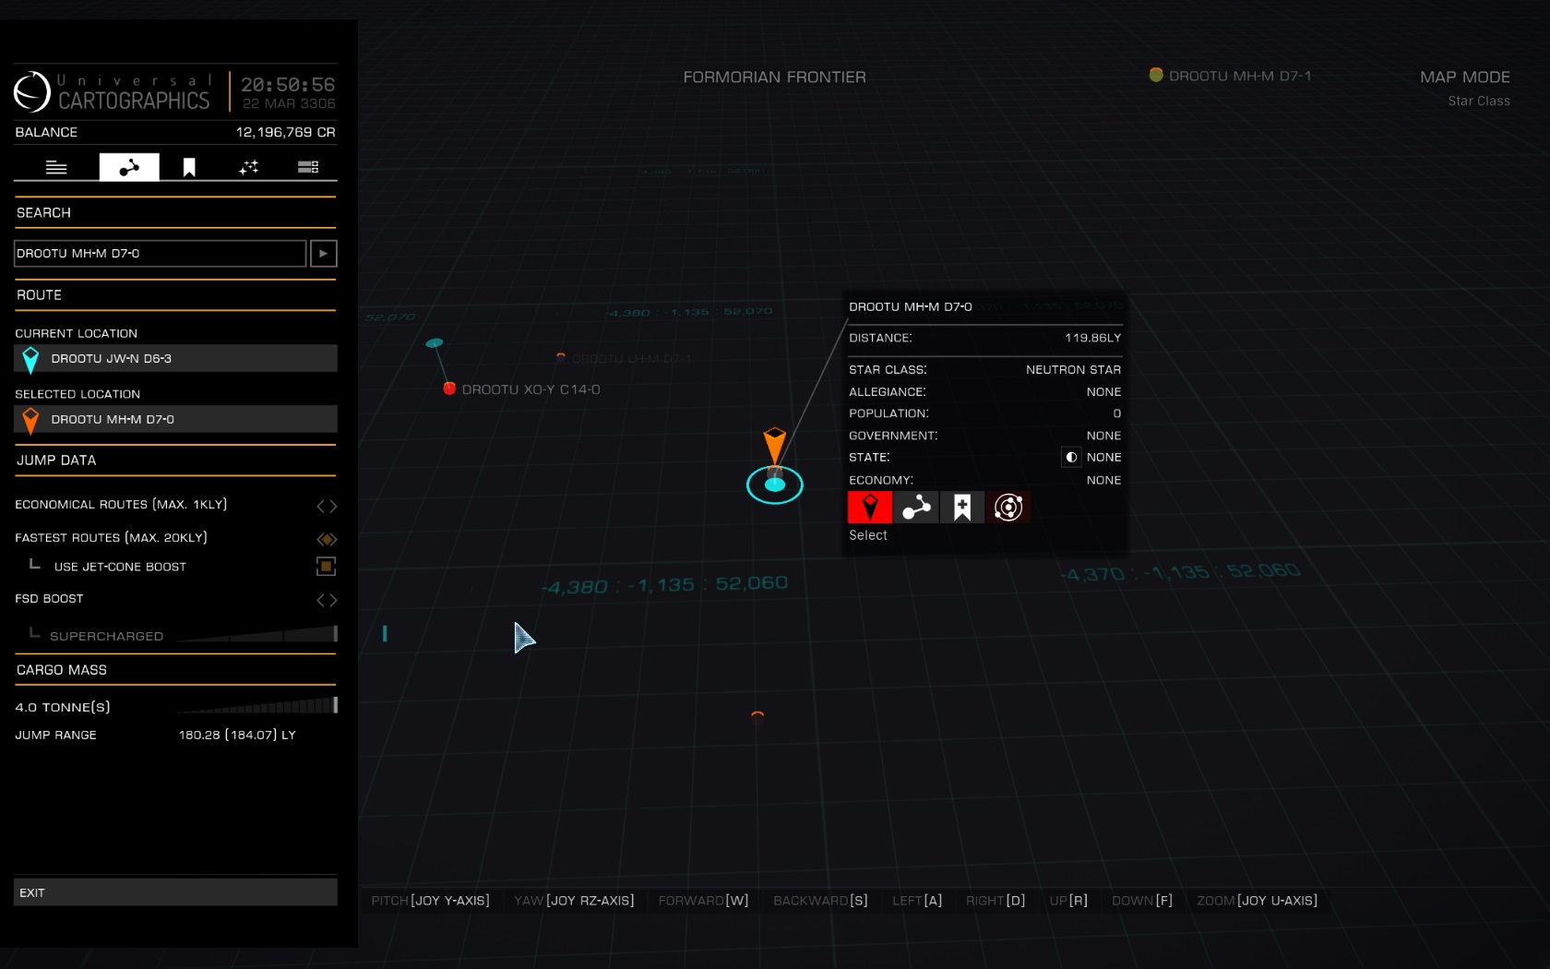Click the orange map pin over selected star
The height and width of the screenshot is (969, 1550).
point(774,445)
